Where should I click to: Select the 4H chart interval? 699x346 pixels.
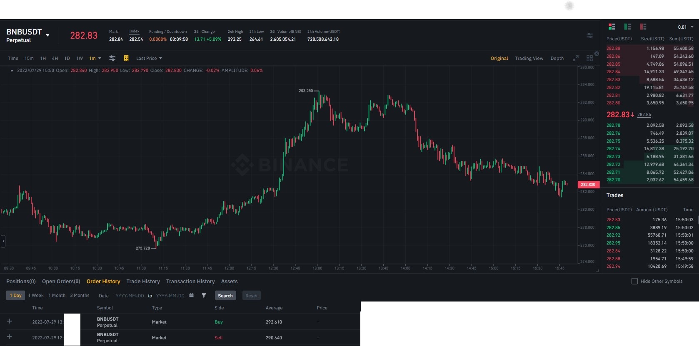[55, 58]
